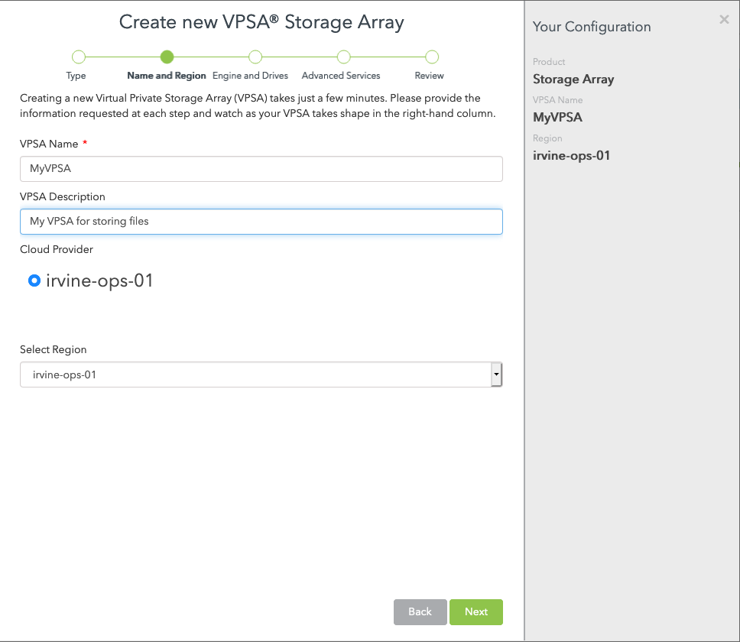Click the Storage Array product value
Viewport: 740px width, 642px height.
tap(573, 79)
